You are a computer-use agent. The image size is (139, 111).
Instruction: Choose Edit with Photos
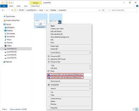click(x=56, y=31)
